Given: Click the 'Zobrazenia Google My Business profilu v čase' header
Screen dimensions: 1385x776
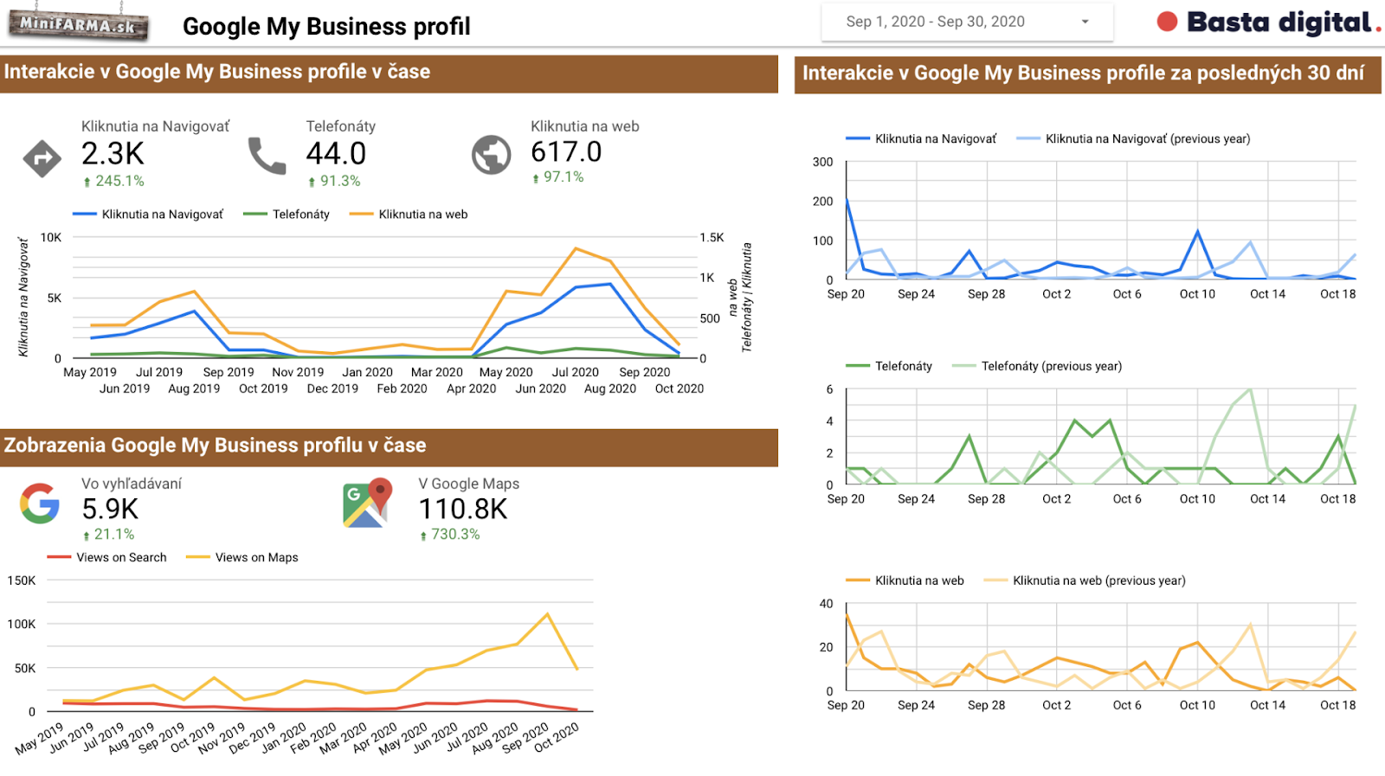Looking at the screenshot, I should point(389,447).
